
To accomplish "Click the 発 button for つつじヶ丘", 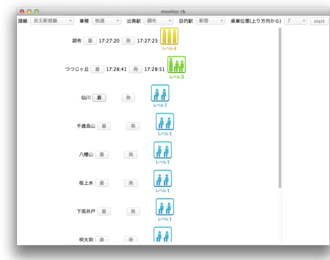I will [136, 69].
